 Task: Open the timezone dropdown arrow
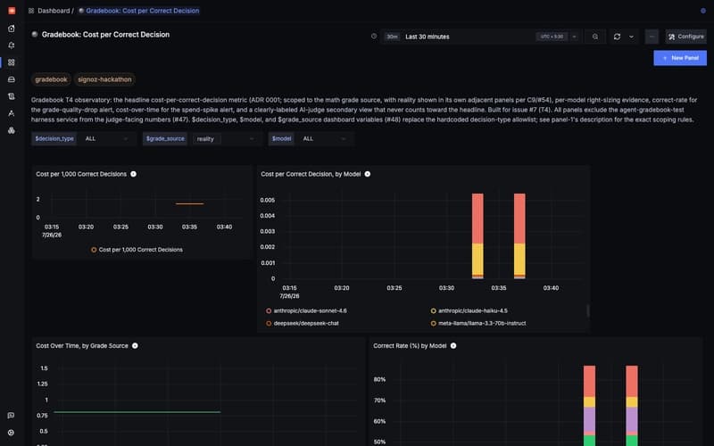574,37
